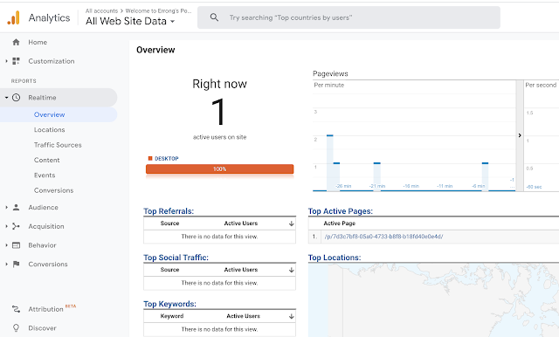This screenshot has width=559, height=337.
Task: Select Traffic Sources under Realtime
Action: pyautogui.click(x=58, y=145)
